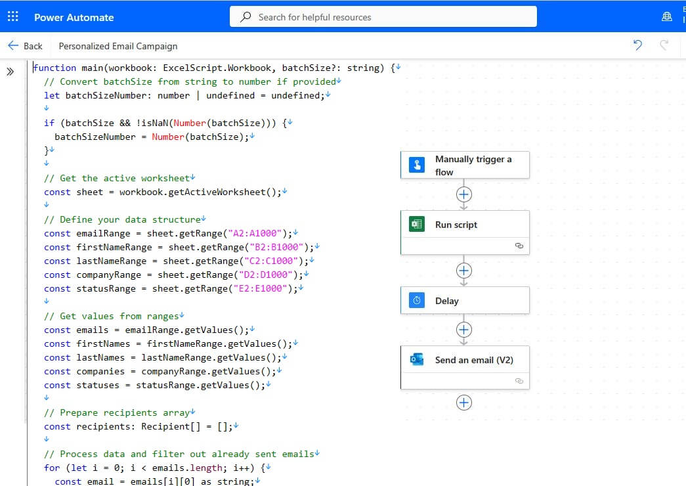Click the clock icon on the Delay action
686x486 pixels.
pyautogui.click(x=416, y=300)
